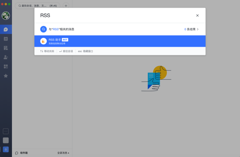Open the Contacts icon in sidebar
Screen dimensions: 240x157
click(x=6, y=57)
